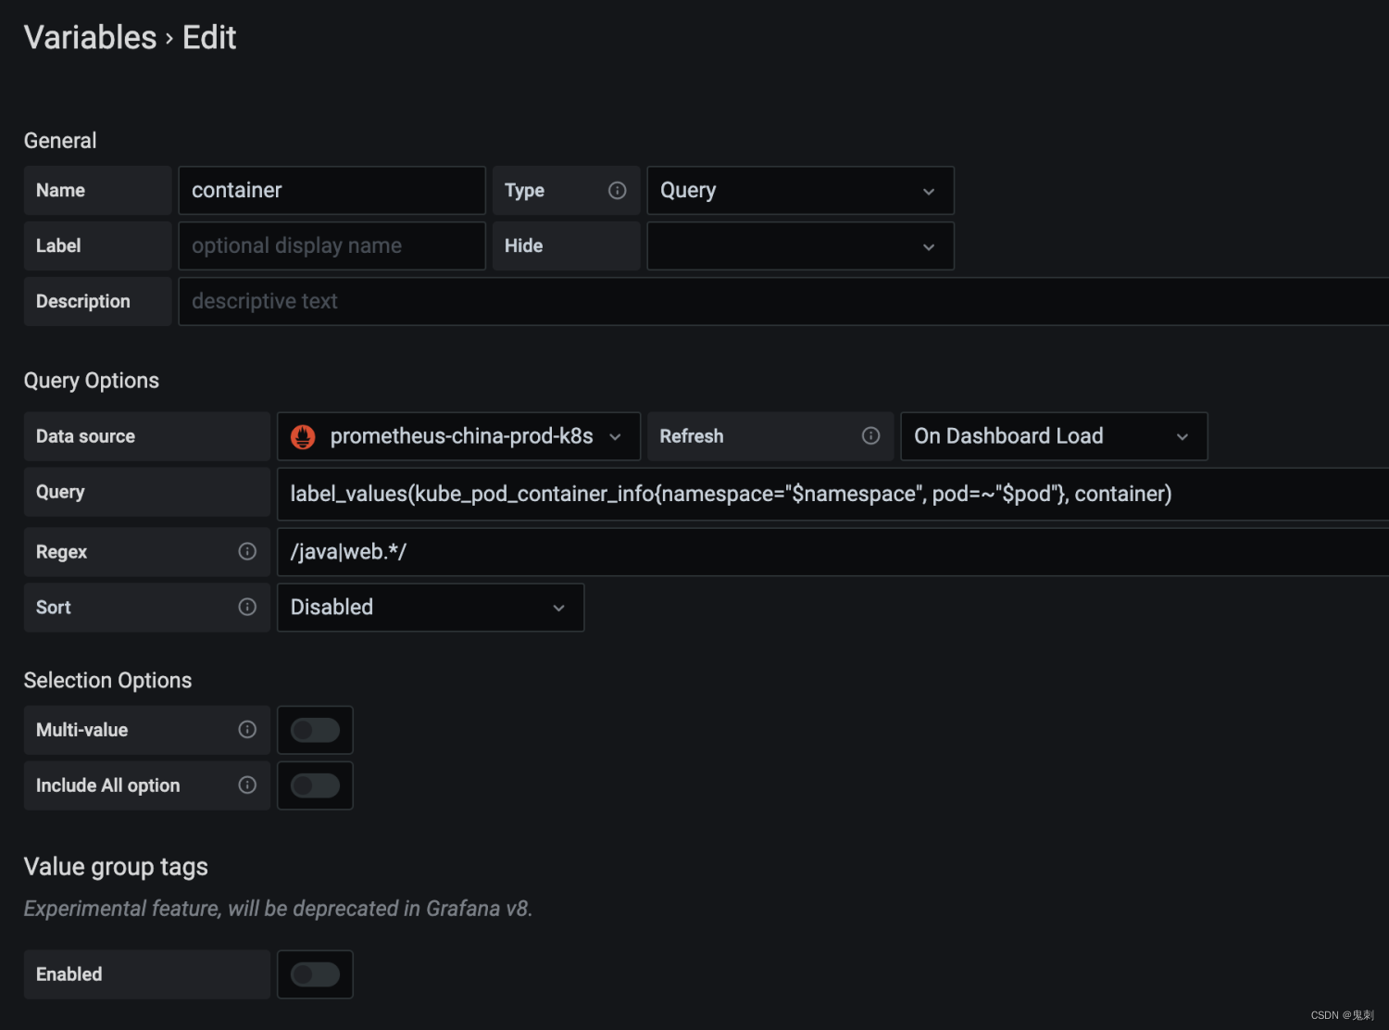Click the Query Options section heading
1389x1030 pixels.
coord(92,381)
